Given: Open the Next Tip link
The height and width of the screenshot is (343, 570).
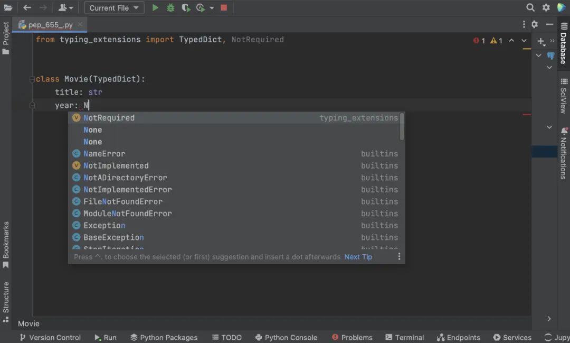Looking at the screenshot, I should (x=358, y=256).
